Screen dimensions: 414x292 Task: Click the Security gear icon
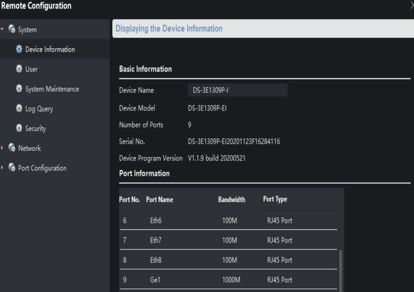tap(19, 128)
